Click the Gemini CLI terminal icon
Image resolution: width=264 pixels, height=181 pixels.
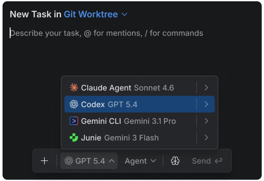click(74, 121)
